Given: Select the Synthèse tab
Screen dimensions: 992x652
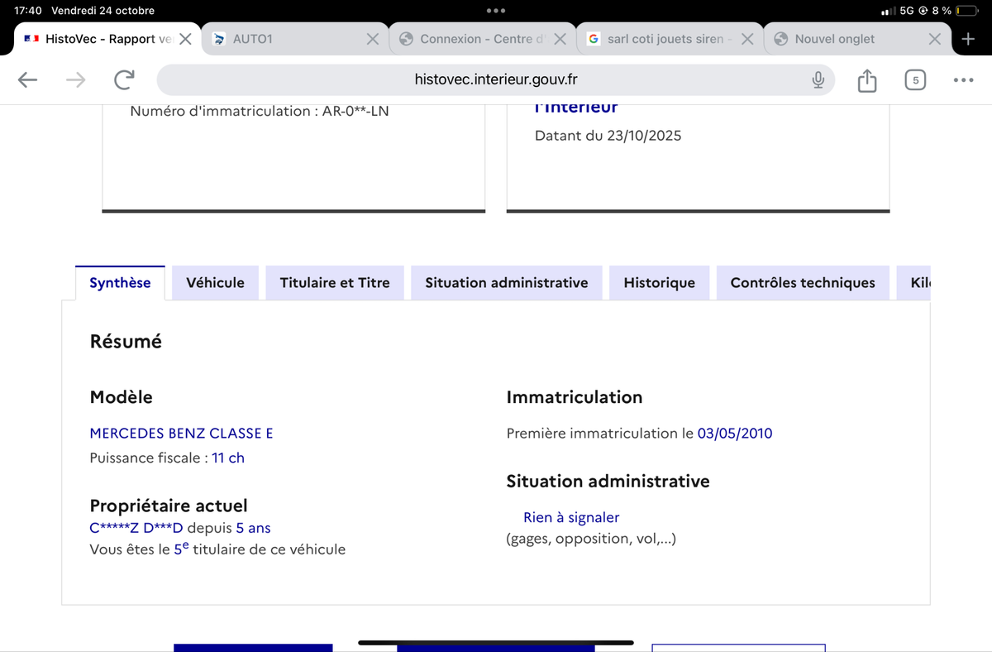Looking at the screenshot, I should (121, 283).
